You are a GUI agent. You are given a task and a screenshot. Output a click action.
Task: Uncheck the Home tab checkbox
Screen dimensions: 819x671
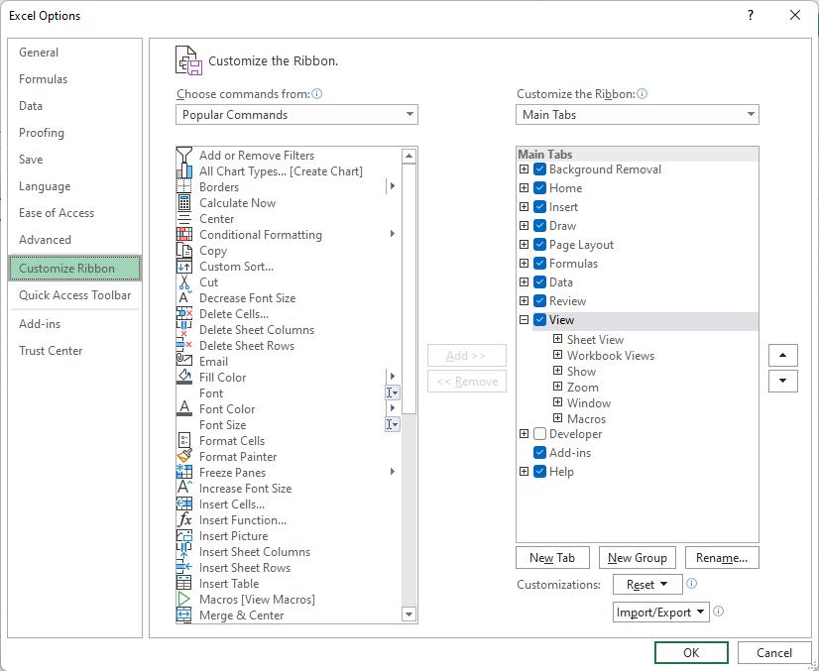[540, 188]
